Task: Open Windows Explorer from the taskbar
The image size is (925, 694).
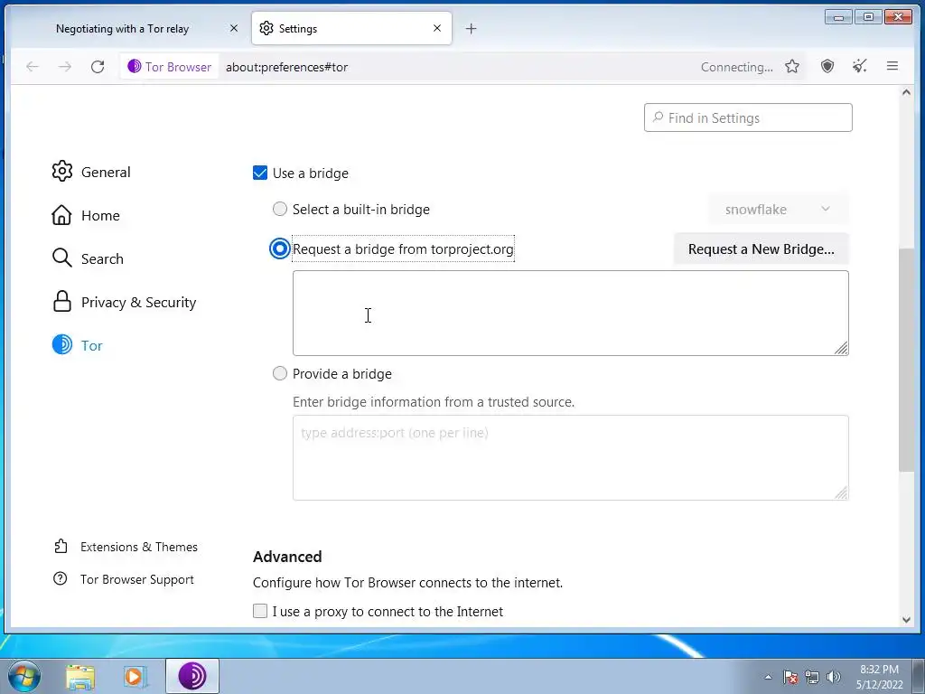Action: [80, 676]
